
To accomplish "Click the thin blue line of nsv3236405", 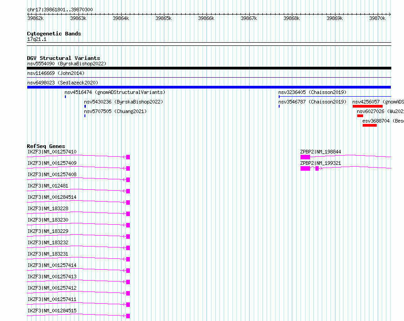I will [335, 97].
